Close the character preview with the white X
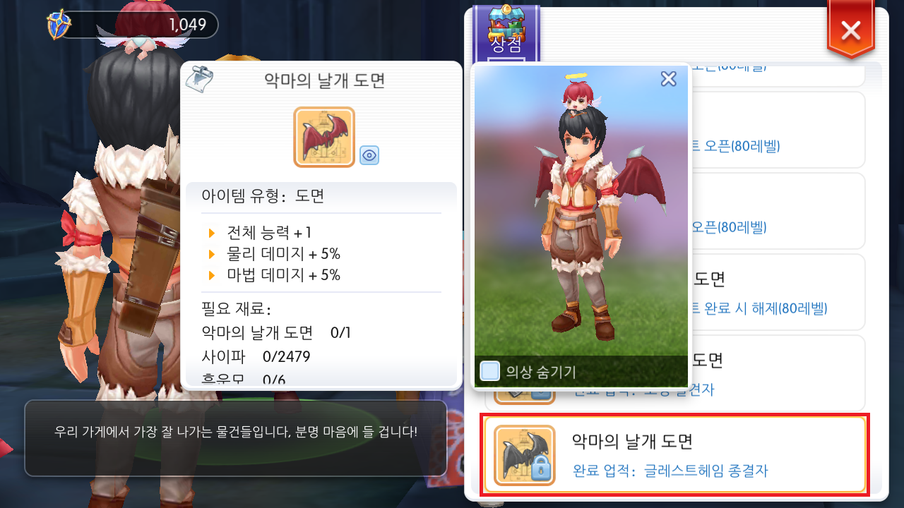 pyautogui.click(x=668, y=79)
